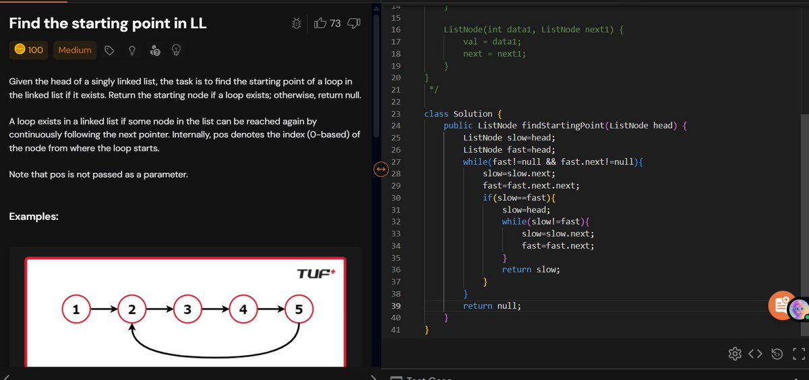Open the orange notes button
Viewport: 809px width, 380px height.
click(x=781, y=305)
